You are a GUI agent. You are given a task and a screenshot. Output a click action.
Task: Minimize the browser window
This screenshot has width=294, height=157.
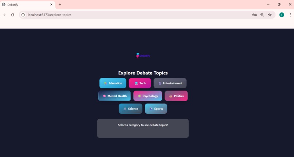coord(268,4)
